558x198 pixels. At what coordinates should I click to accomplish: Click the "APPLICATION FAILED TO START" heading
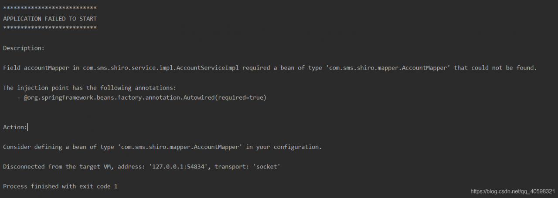(50, 18)
